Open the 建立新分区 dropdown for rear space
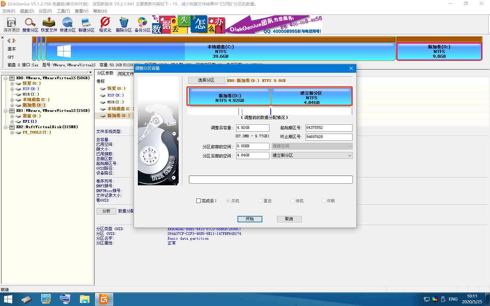This screenshot has height=306, width=490. [312, 155]
